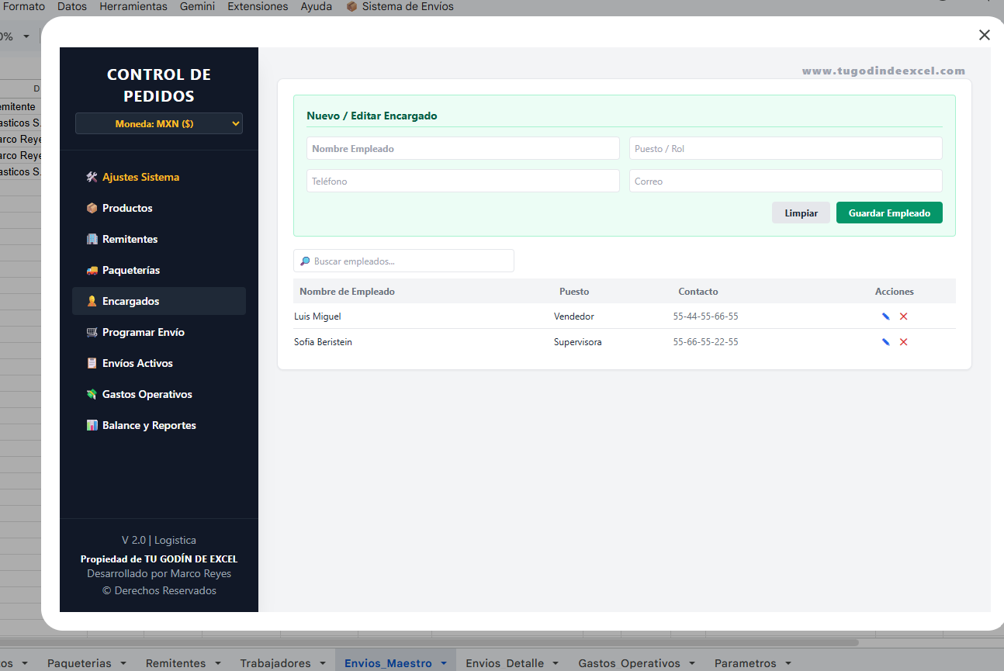
Task: Focus the Nombre Empleado field
Action: pyautogui.click(x=463, y=148)
